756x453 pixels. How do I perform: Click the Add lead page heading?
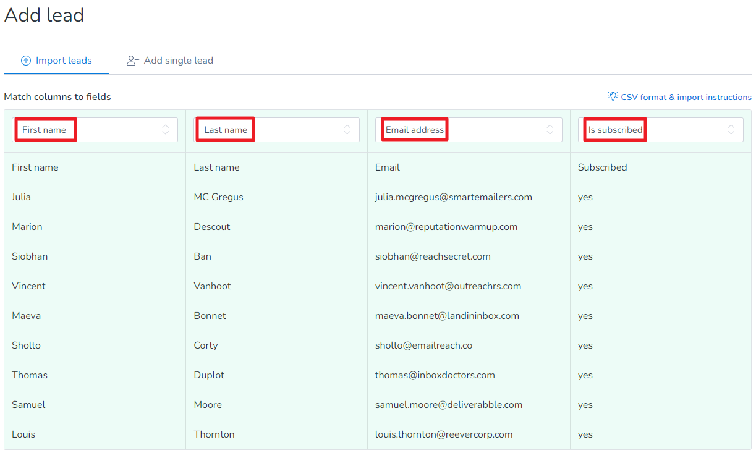point(44,15)
